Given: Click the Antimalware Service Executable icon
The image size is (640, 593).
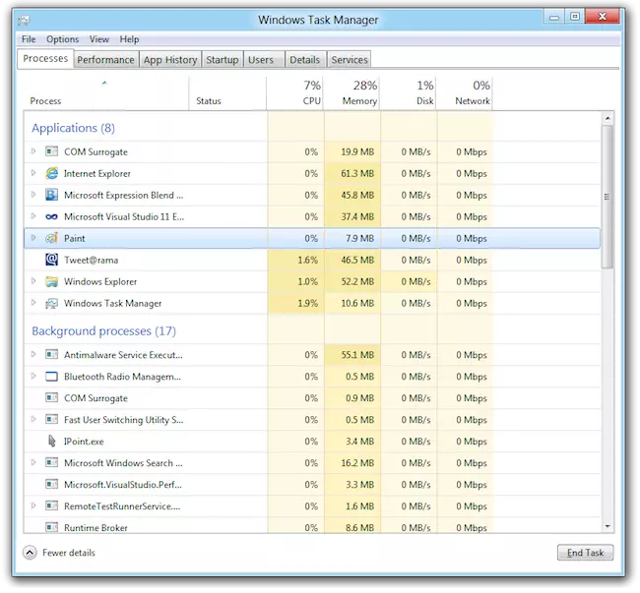Looking at the screenshot, I should pos(51,354).
